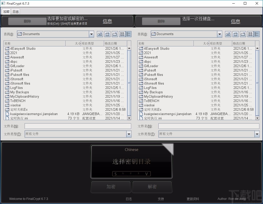Click the home directory icon in right pane

(236, 34)
